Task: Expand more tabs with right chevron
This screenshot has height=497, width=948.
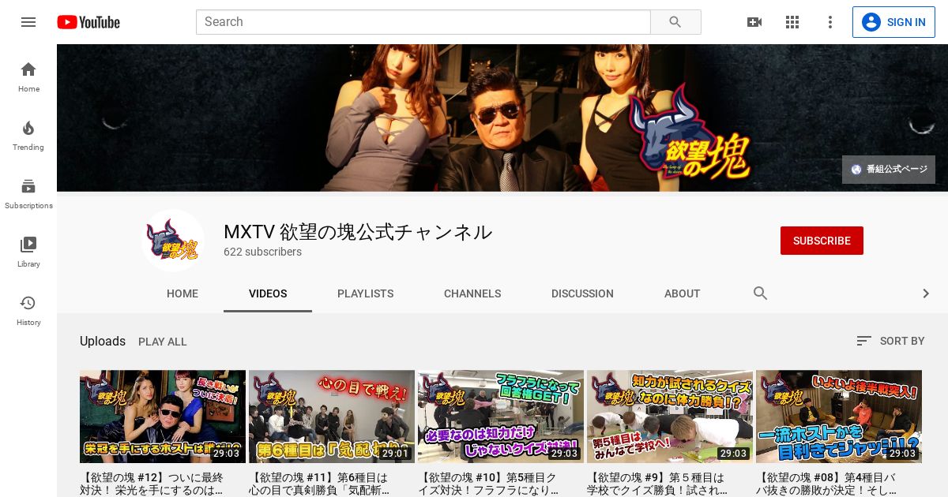Action: pyautogui.click(x=926, y=293)
